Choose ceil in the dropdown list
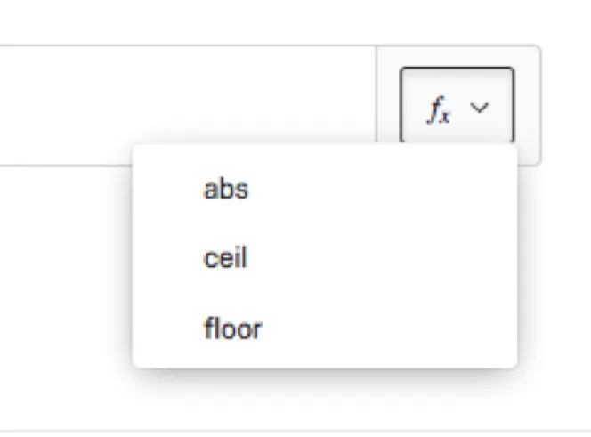591x437 pixels. coord(225,259)
